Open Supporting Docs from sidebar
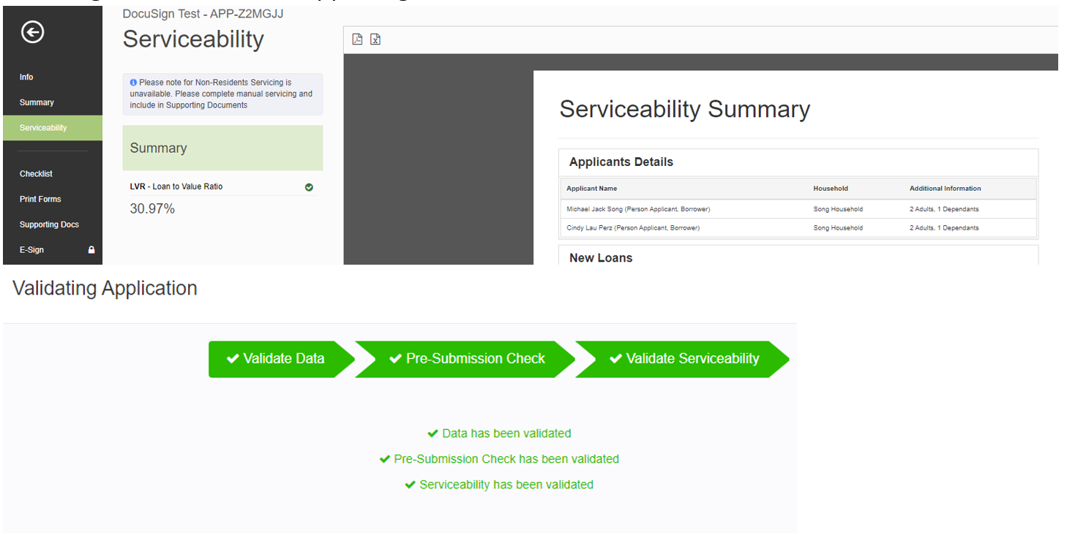 pyautogui.click(x=49, y=224)
